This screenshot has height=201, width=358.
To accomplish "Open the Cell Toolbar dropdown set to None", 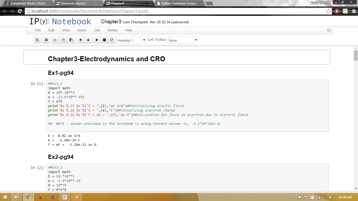I will [183, 40].
